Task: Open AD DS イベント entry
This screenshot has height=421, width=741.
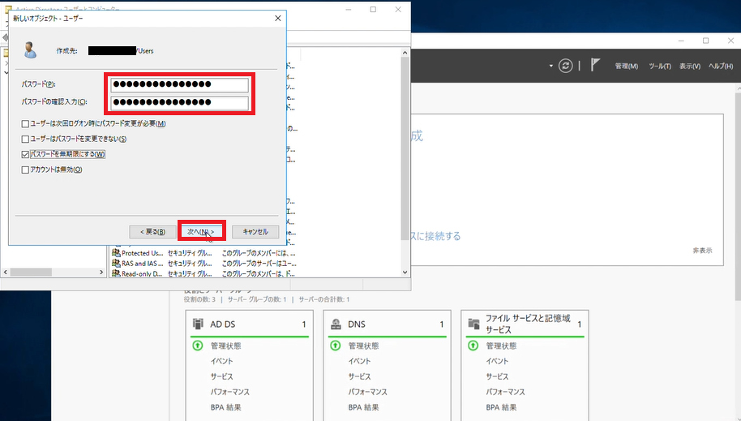Action: click(221, 362)
